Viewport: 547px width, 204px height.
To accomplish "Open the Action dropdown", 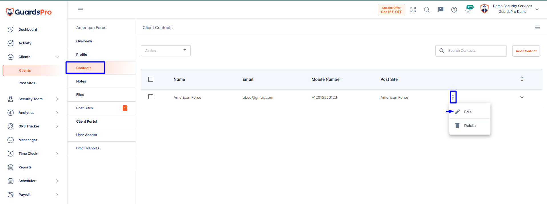I will 166,51.
